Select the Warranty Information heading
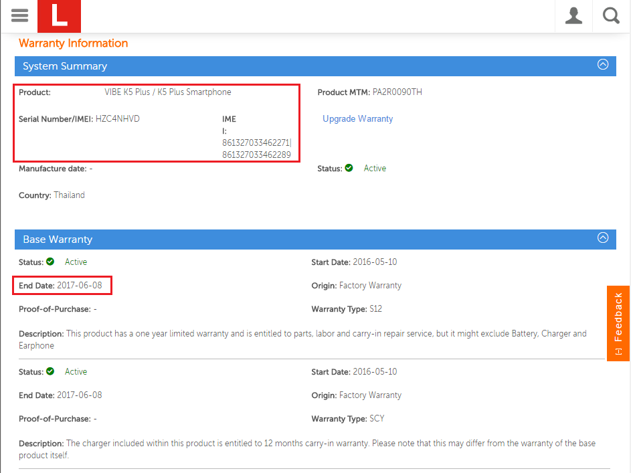 [x=73, y=43]
